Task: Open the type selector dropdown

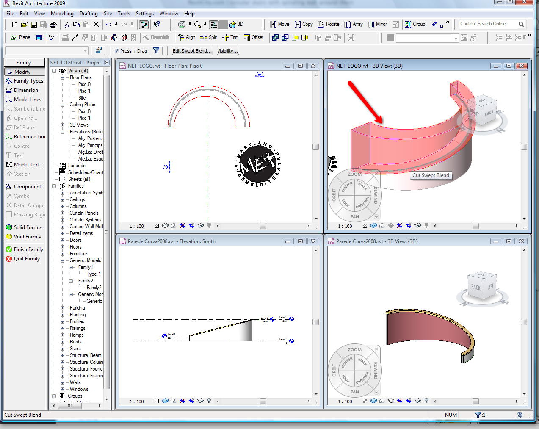Action: [x=86, y=51]
